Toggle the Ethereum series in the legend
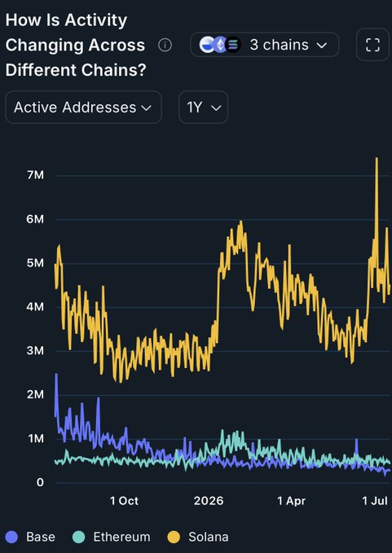 (x=112, y=537)
